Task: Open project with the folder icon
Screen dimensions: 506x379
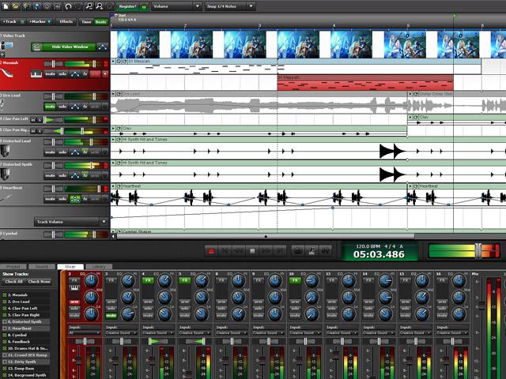Action: click(x=14, y=6)
